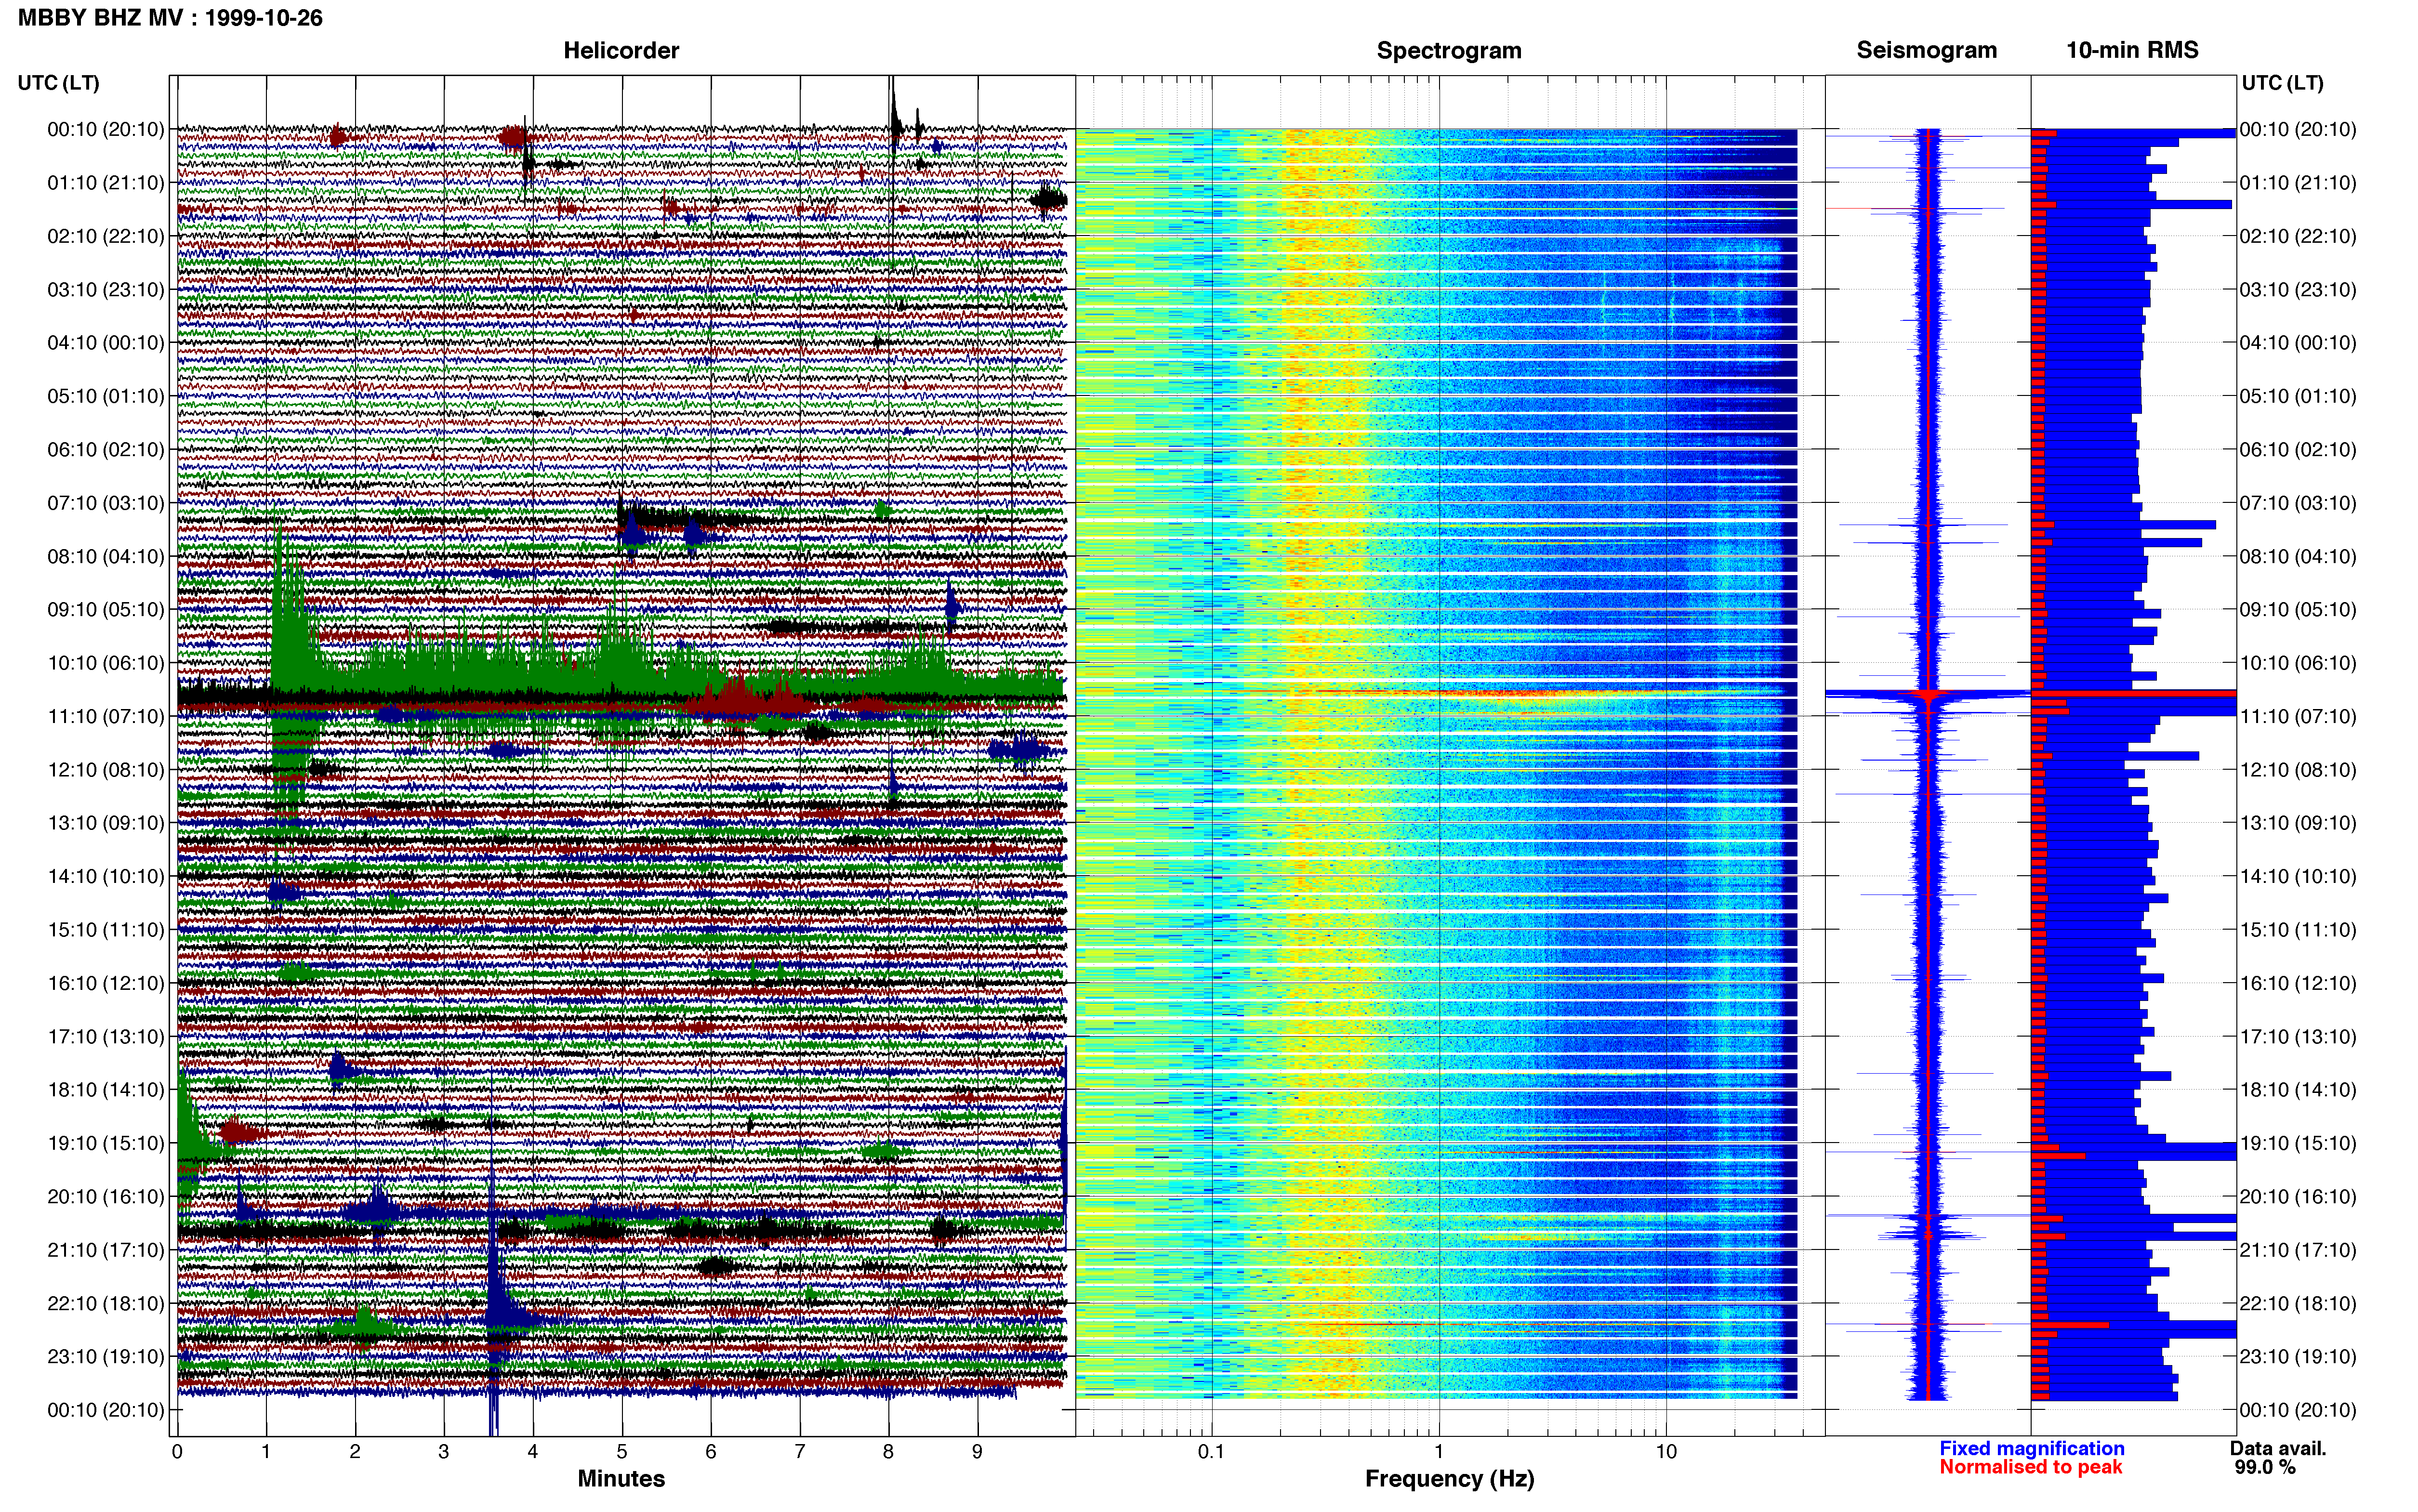Click left time label '15:10 (11:10)'
Viewport: 2418px width, 1512px height.
[106, 929]
